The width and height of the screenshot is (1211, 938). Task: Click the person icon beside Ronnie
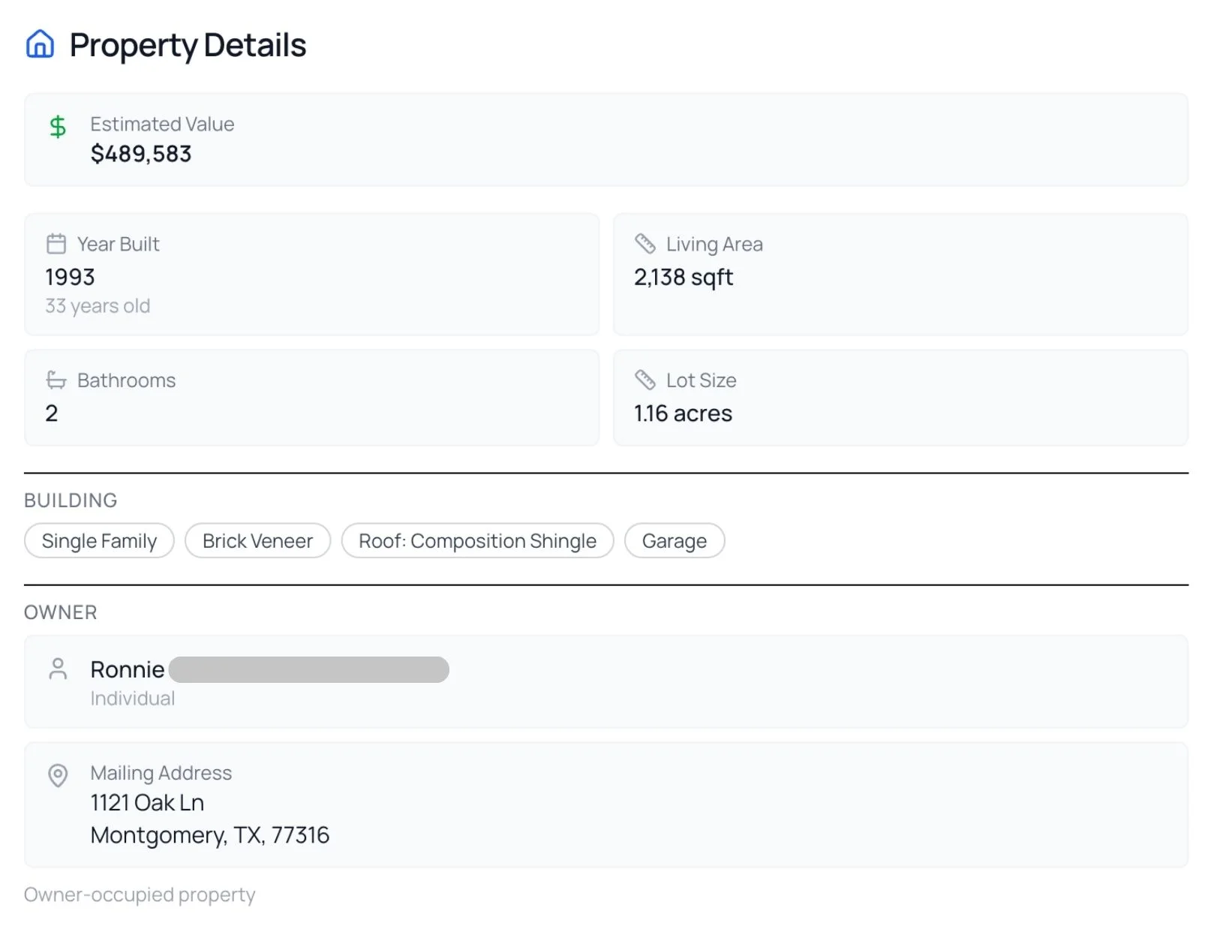click(57, 669)
